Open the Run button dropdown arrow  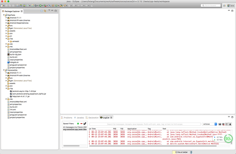tap(42, 6)
